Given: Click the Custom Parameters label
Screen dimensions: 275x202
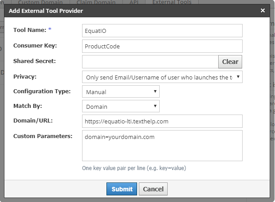Looking at the screenshot, I should [43, 136].
